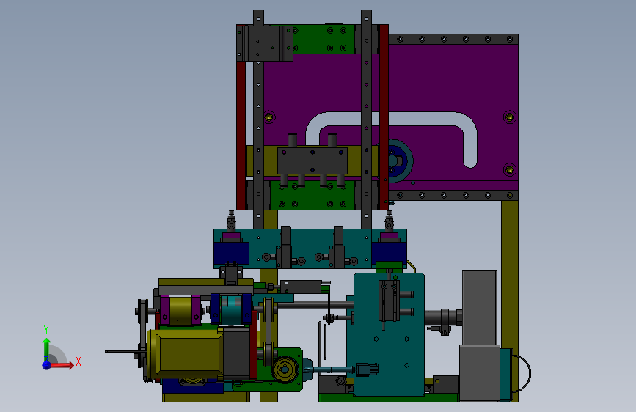This screenshot has height=412, width=636.
Task: Select the blue cam follower roller wheel
Action: (395, 161)
